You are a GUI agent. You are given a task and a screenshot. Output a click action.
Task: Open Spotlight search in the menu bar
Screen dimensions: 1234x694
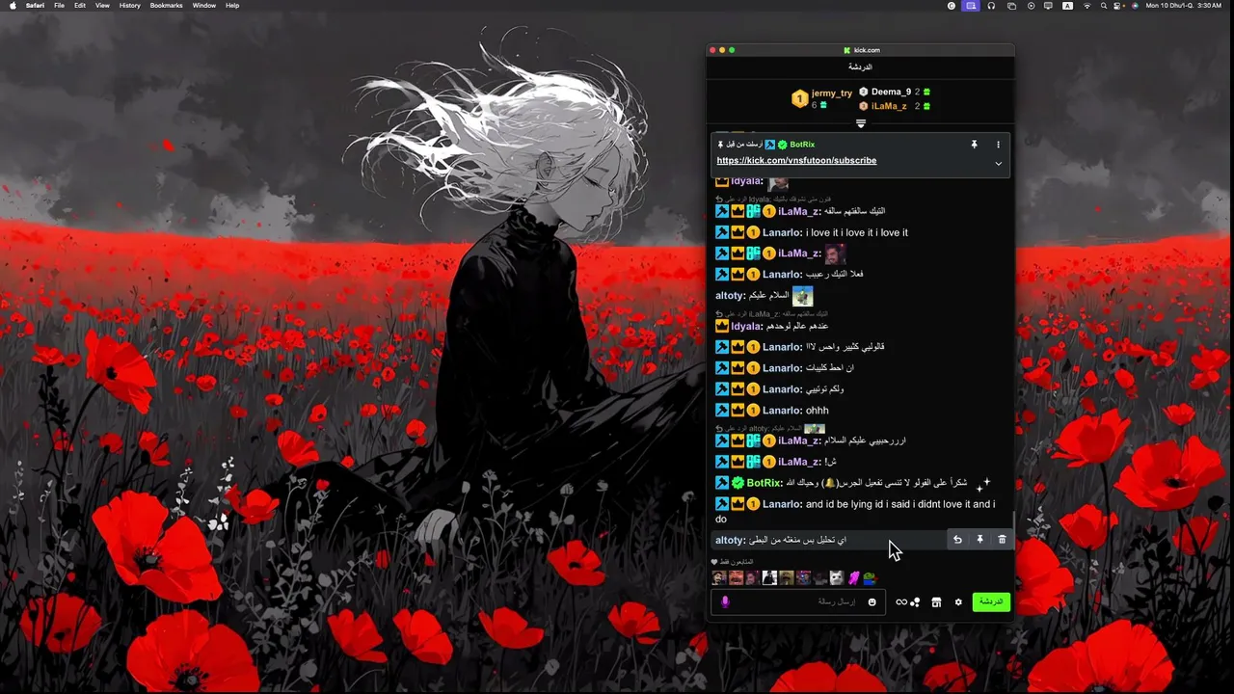click(1104, 6)
